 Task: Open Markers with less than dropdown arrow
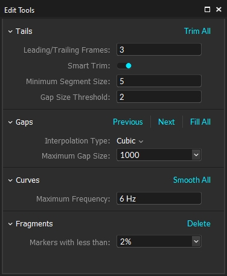tap(196, 241)
